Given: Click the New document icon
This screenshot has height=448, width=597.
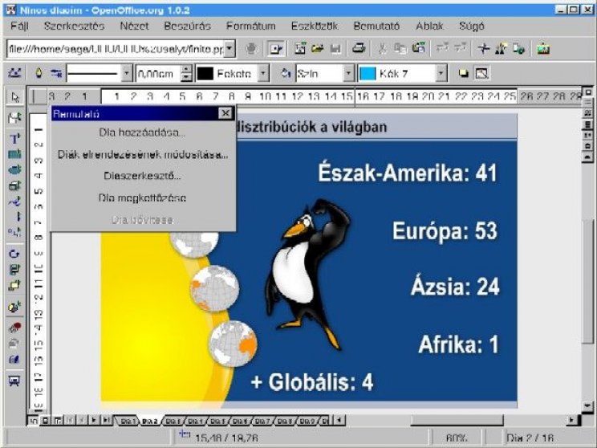Looking at the screenshot, I should click(x=300, y=48).
